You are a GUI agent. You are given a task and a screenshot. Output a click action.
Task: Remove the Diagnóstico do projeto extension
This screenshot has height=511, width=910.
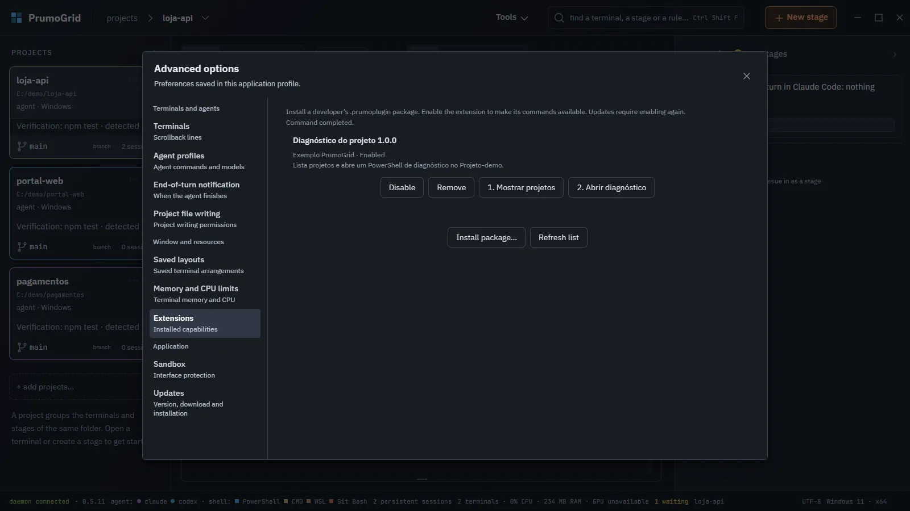coord(452,187)
